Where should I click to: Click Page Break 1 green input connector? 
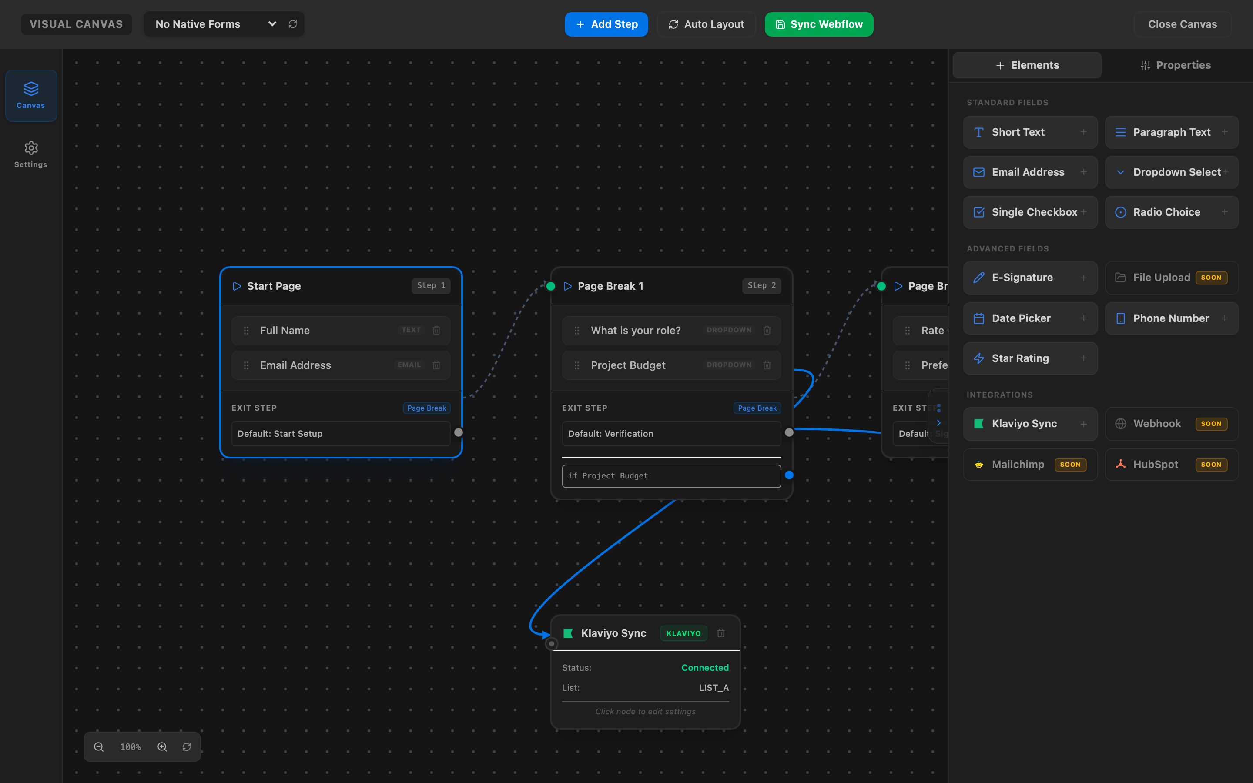point(551,286)
